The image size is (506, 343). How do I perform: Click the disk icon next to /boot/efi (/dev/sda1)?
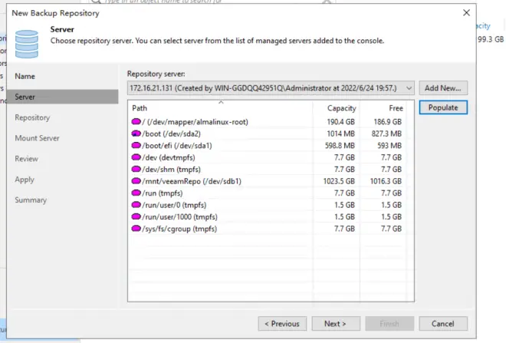pos(136,145)
